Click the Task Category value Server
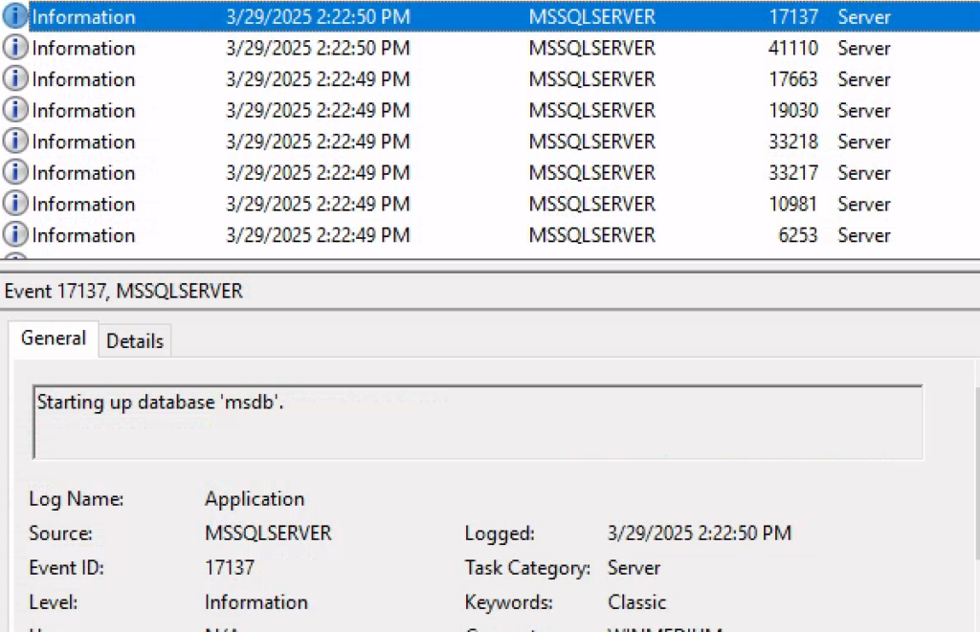Image resolution: width=980 pixels, height=632 pixels. point(634,568)
